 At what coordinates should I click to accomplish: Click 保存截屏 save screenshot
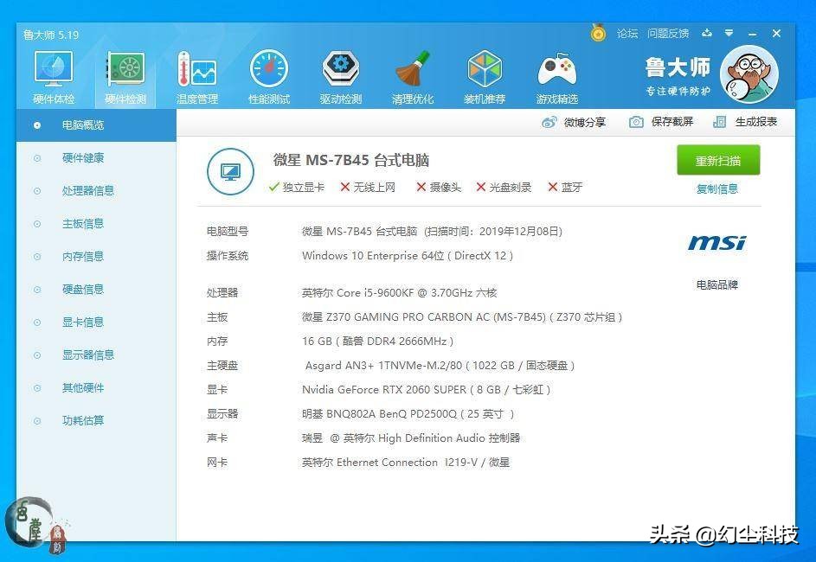(x=661, y=122)
